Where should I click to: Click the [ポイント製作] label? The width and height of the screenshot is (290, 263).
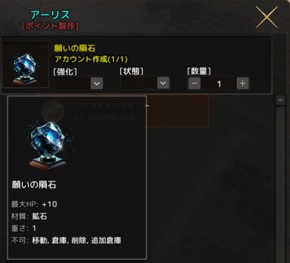pos(50,26)
